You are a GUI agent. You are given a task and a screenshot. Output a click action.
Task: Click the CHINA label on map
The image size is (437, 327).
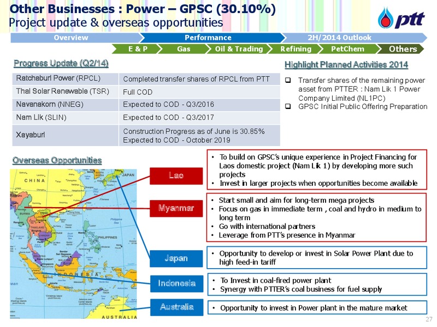(x=34, y=180)
